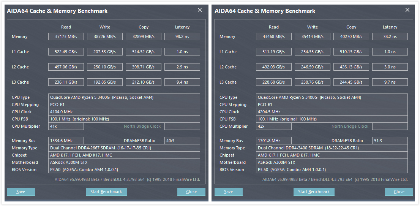Click the Close button below the 42x multiplier results

(399, 192)
